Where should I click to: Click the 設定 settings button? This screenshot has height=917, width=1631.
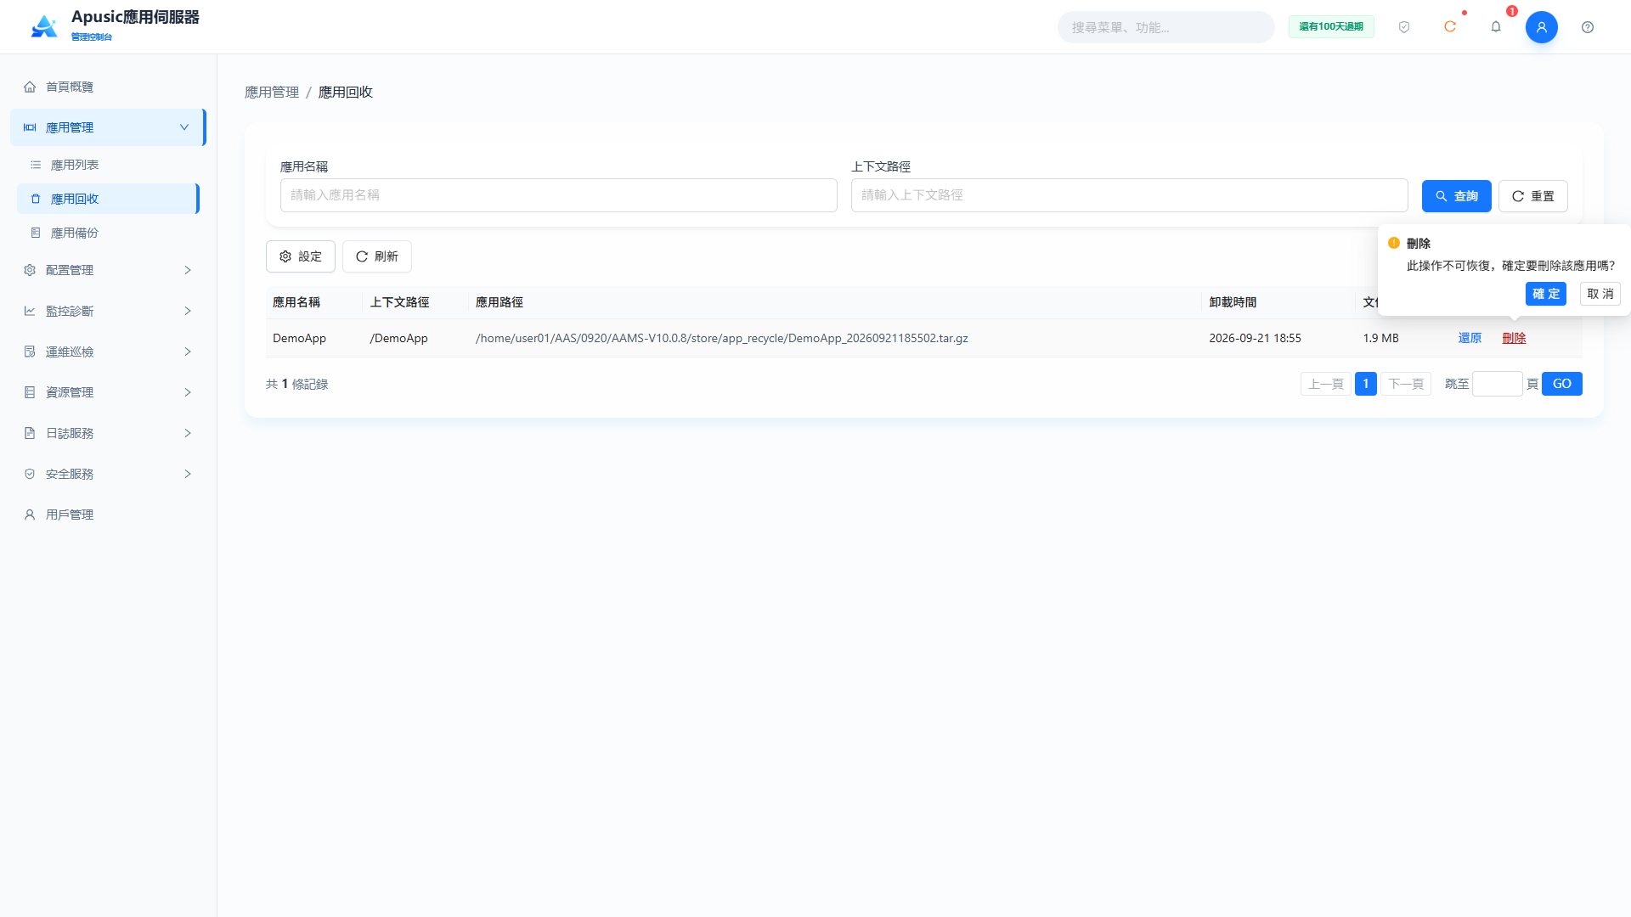coord(301,256)
